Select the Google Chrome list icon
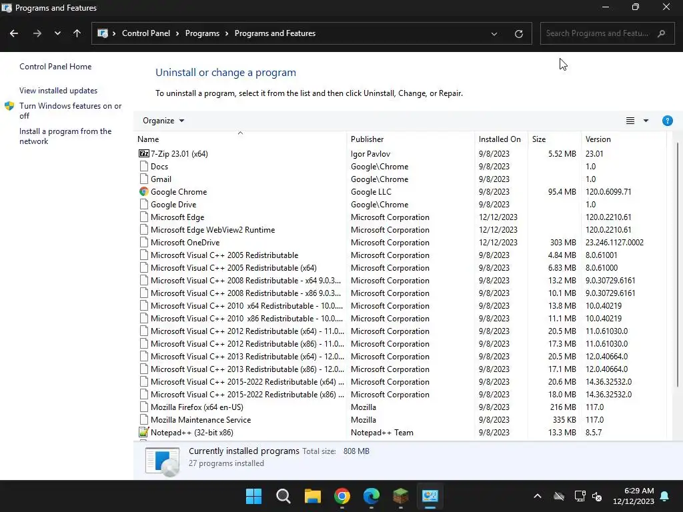 tap(144, 191)
